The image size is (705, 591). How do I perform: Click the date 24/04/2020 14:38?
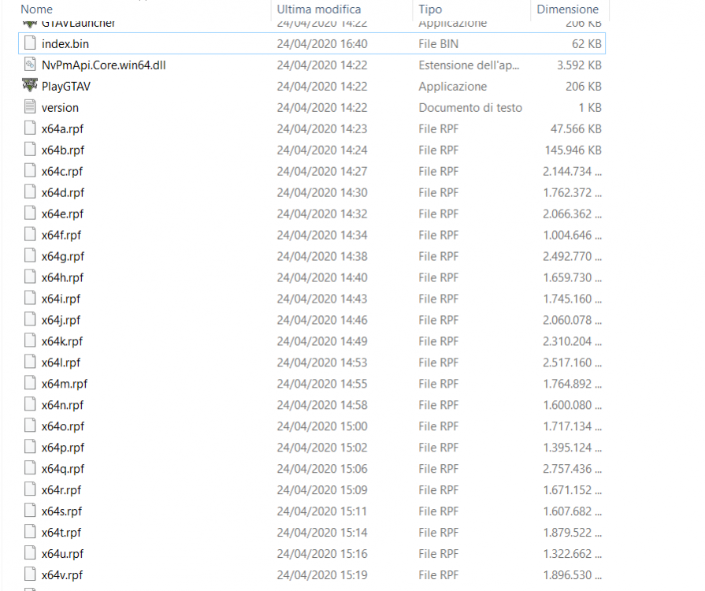click(x=322, y=256)
